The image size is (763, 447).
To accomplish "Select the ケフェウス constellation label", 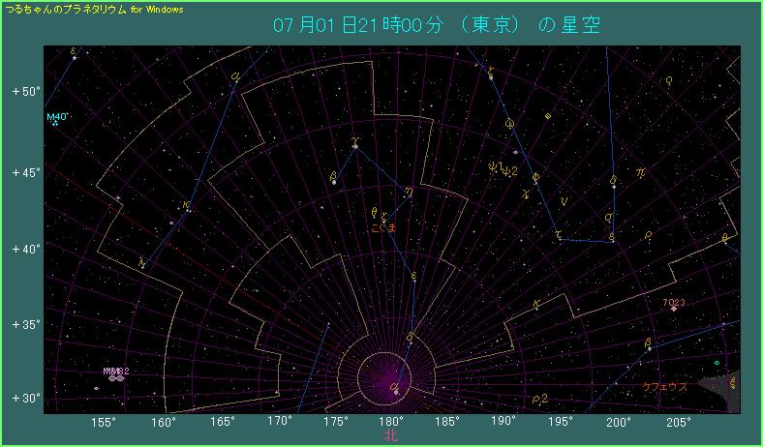I will pos(664,386).
